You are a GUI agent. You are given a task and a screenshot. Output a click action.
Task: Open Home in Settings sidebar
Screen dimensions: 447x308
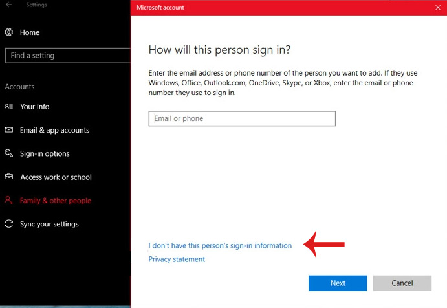click(30, 32)
